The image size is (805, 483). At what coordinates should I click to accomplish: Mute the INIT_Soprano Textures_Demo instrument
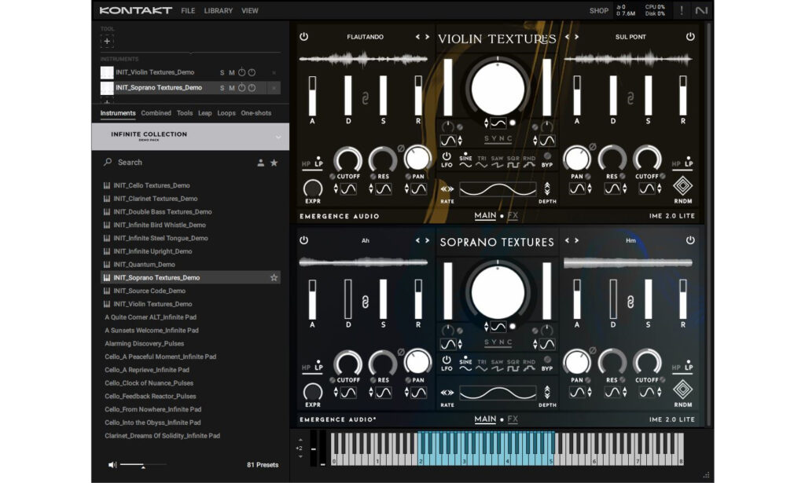(x=232, y=88)
